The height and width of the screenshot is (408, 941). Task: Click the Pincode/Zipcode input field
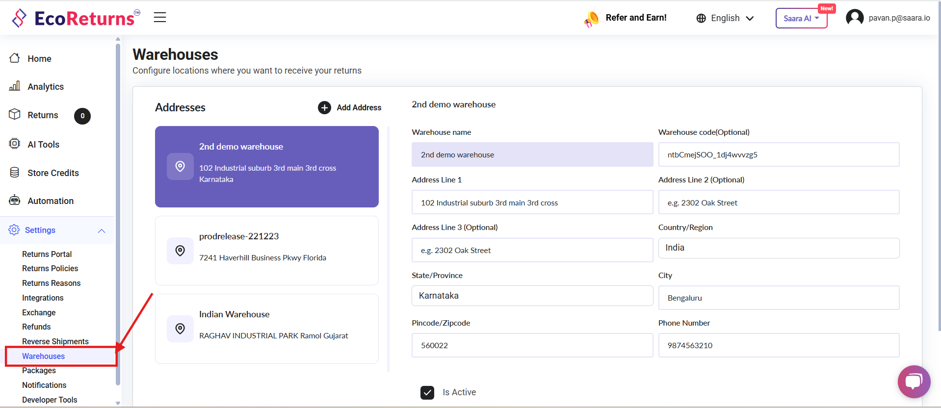point(532,345)
